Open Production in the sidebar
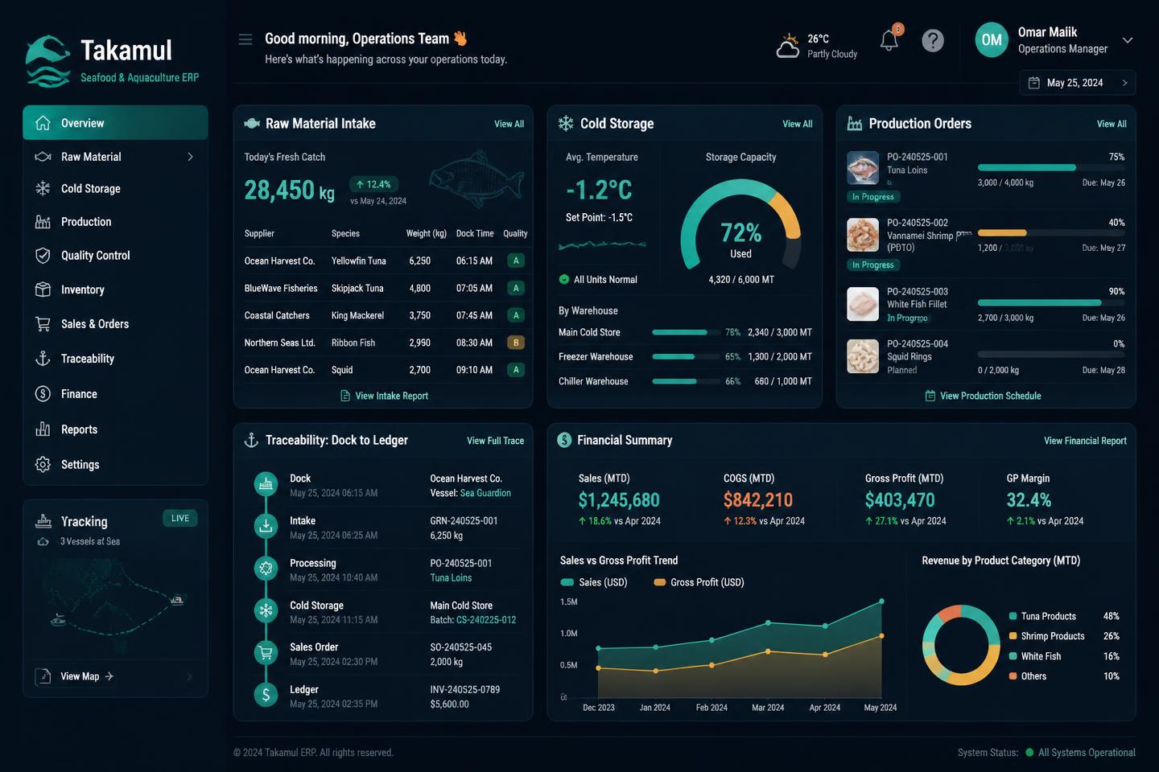The height and width of the screenshot is (772, 1159). click(x=115, y=222)
